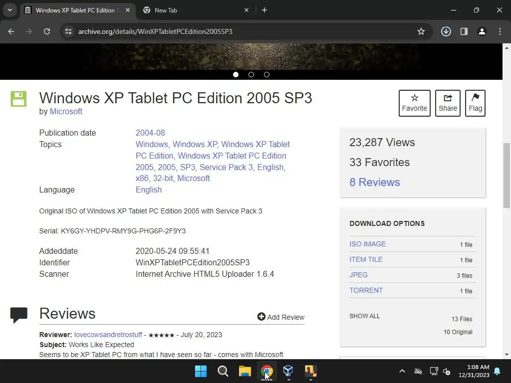Open the notification bell icon
511x383 pixels.
(498, 371)
